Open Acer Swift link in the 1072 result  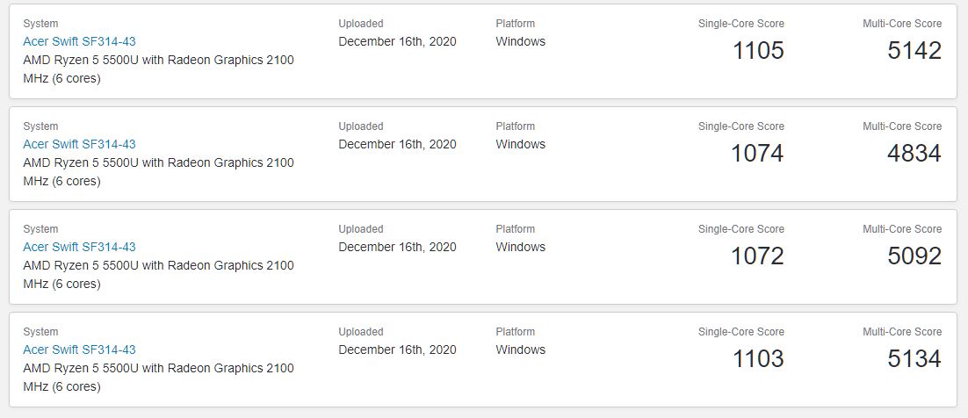[x=79, y=247]
